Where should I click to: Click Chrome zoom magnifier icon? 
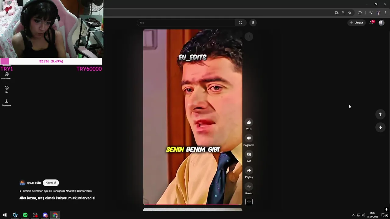click(x=343, y=13)
